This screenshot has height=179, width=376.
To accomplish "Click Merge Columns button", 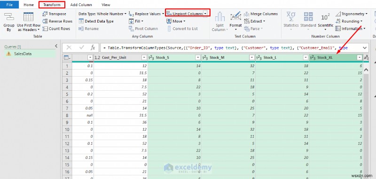I will pos(261,14).
